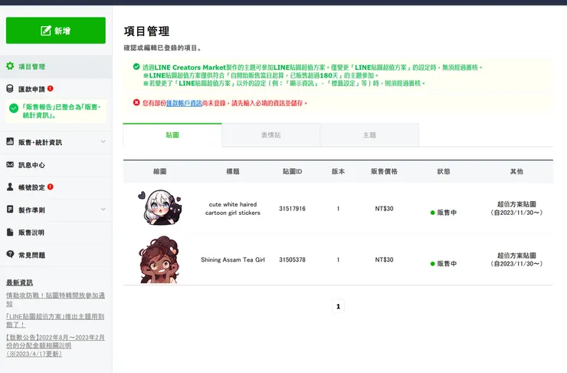Click sticker ID 31517916
The image size is (567, 373).
tap(292, 209)
